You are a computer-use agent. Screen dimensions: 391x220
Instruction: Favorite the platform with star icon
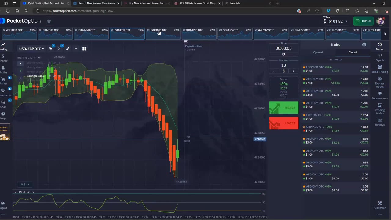[49, 21]
